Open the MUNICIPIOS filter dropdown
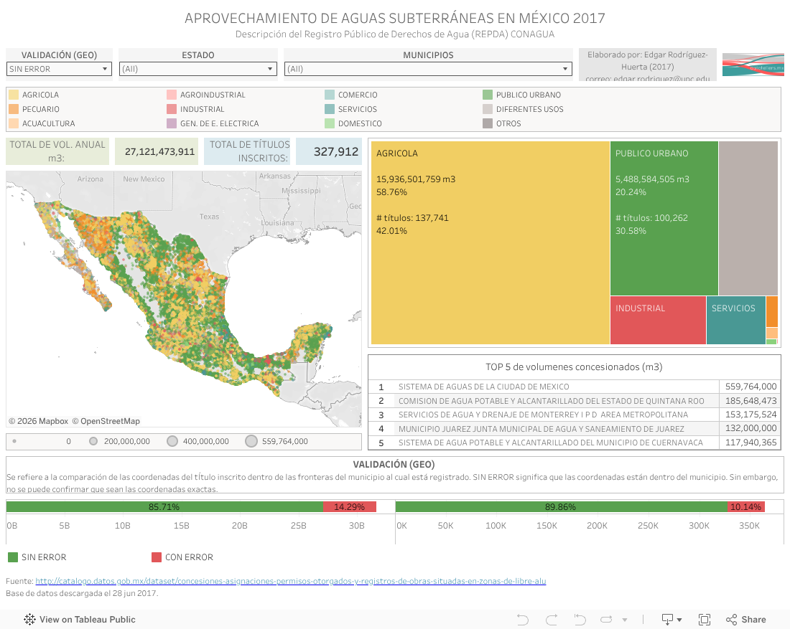 coord(427,69)
